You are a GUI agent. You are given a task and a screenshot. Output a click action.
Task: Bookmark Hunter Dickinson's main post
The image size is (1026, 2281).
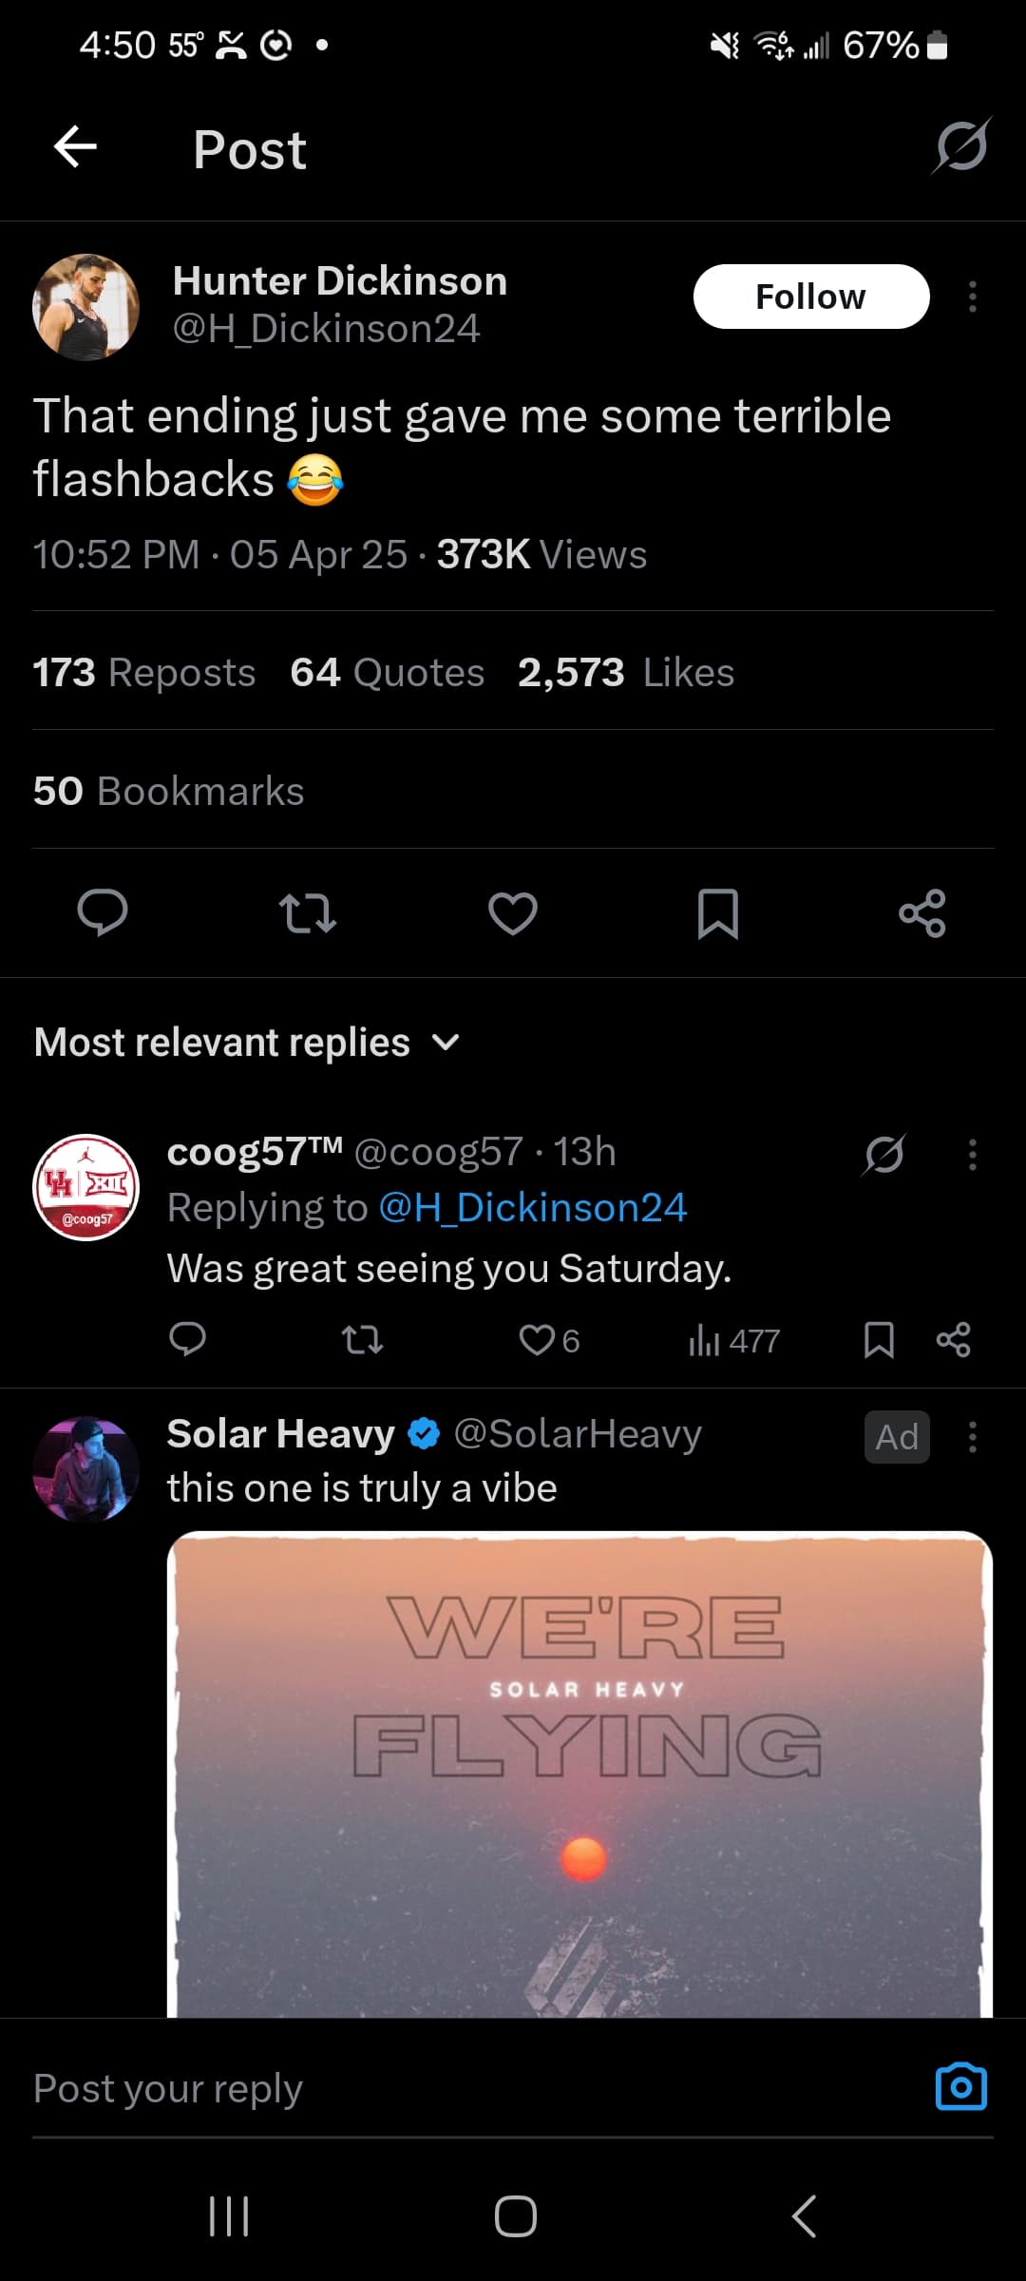(718, 913)
